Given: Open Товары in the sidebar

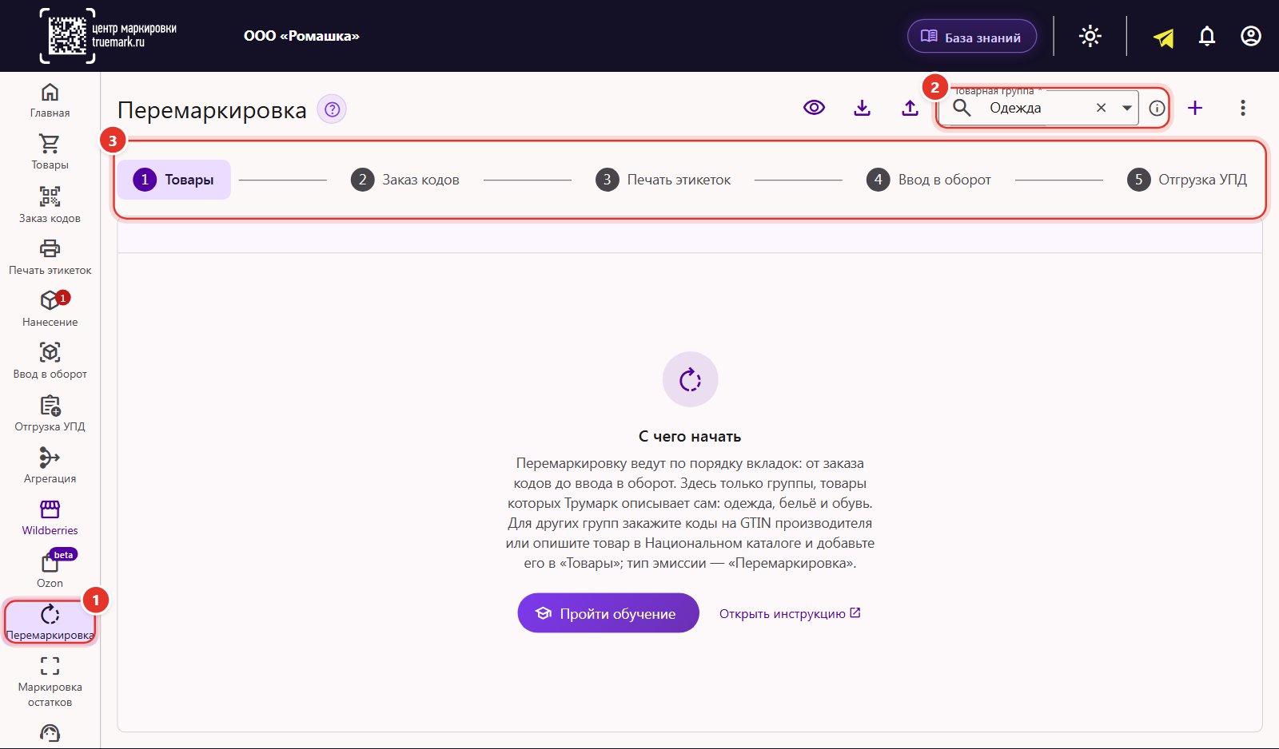Looking at the screenshot, I should [x=50, y=153].
